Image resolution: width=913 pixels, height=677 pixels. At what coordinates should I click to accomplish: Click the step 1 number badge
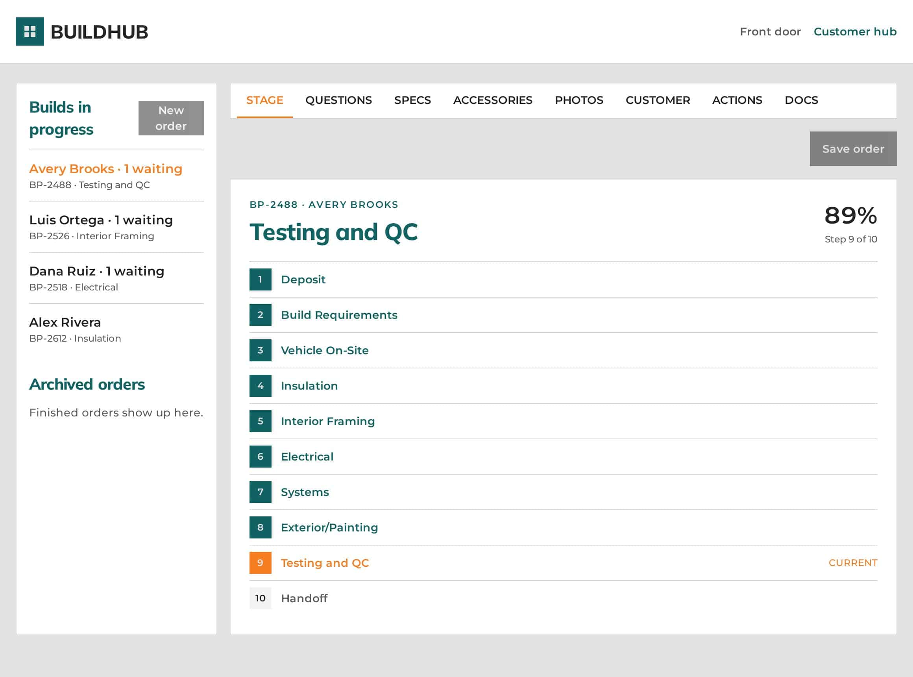pyautogui.click(x=260, y=279)
